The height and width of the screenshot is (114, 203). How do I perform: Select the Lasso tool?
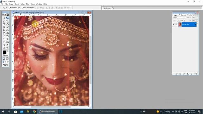(4, 21)
